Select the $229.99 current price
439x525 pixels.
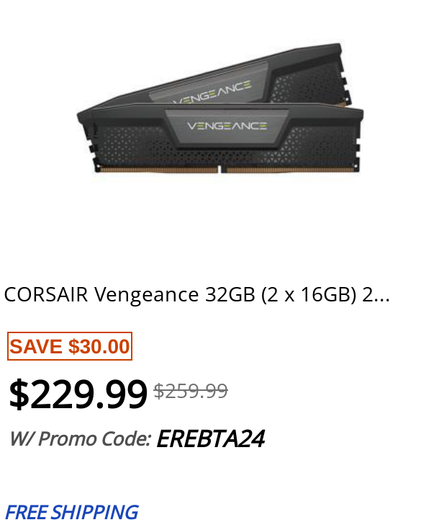click(78, 394)
